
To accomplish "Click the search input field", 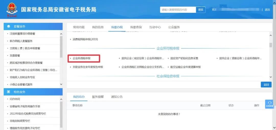I will point(178,10).
